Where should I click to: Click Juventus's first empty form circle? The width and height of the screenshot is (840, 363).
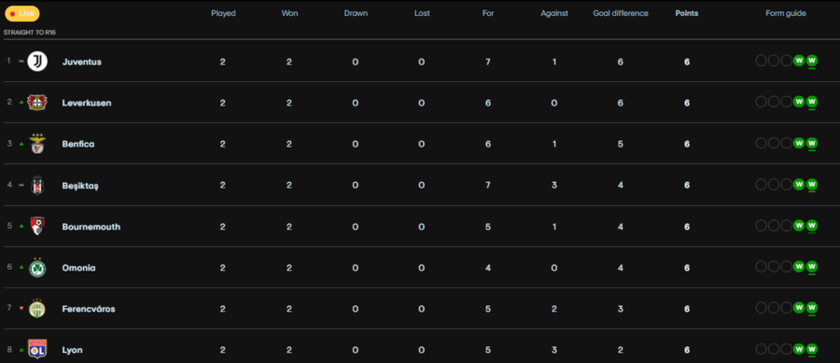point(761,60)
